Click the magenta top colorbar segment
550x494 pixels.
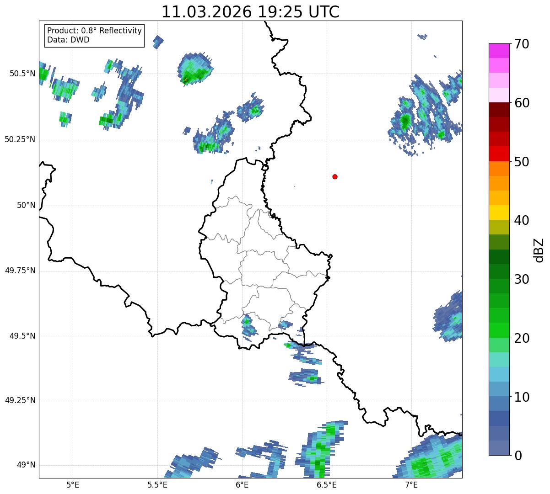[499, 51]
